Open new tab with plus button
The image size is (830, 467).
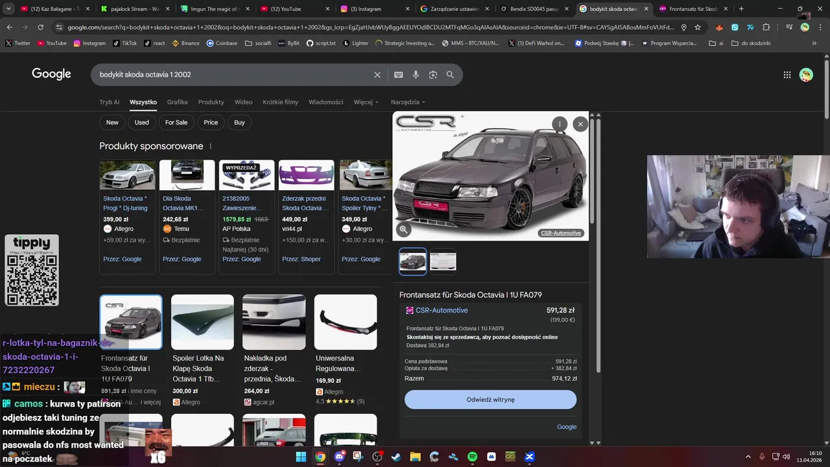(x=741, y=9)
